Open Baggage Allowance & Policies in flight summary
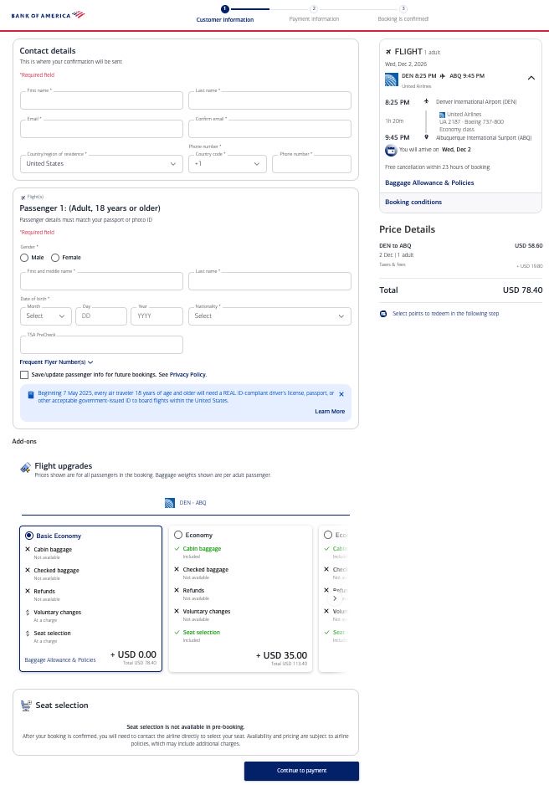The image size is (549, 785). point(429,182)
